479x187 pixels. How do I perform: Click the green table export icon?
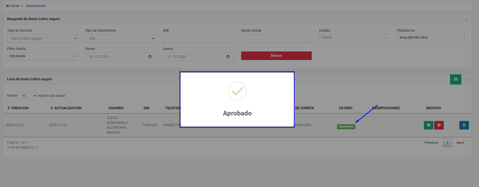pyautogui.click(x=455, y=79)
